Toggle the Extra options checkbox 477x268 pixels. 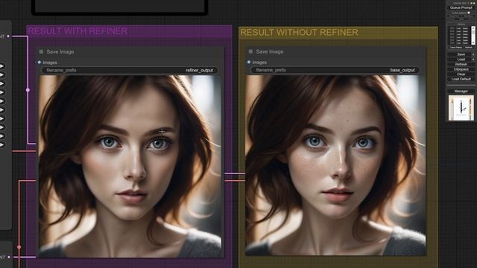click(x=469, y=13)
